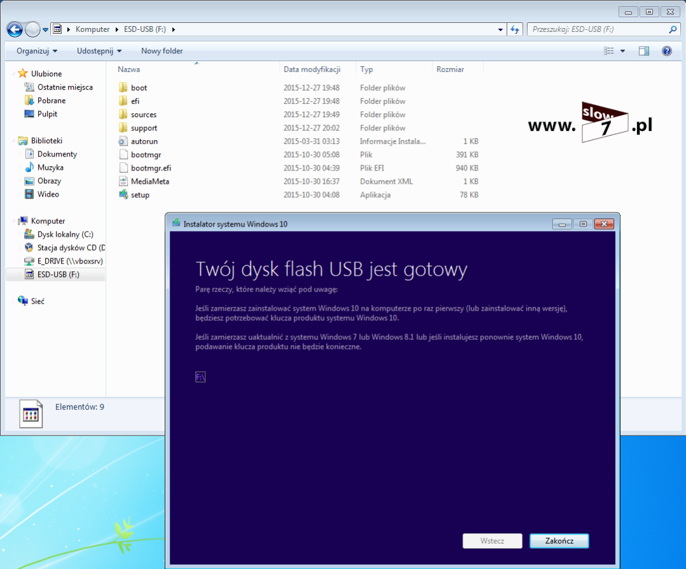Open Pulpit in the sidebar
This screenshot has width=686, height=569.
coord(47,114)
